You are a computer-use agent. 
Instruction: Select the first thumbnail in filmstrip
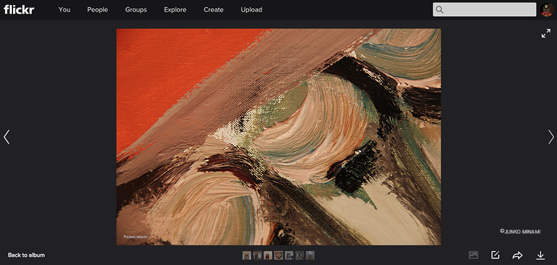(247, 255)
